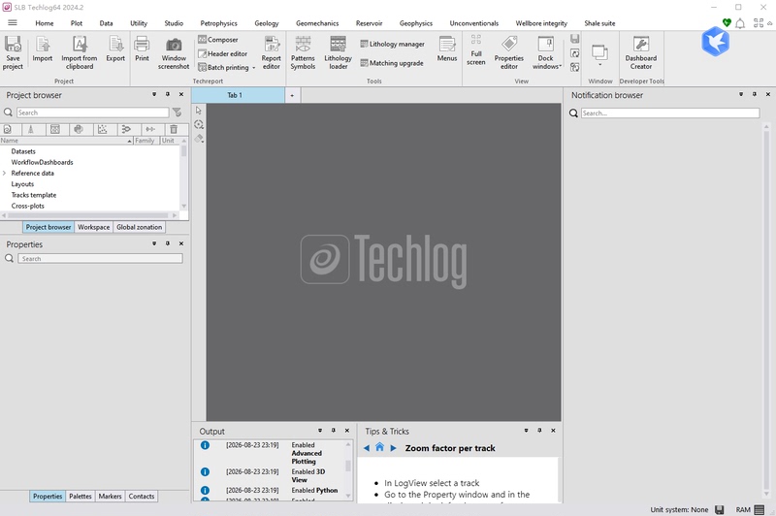
Task: Click the wells derrick filter icon
Action: pyautogui.click(x=31, y=129)
